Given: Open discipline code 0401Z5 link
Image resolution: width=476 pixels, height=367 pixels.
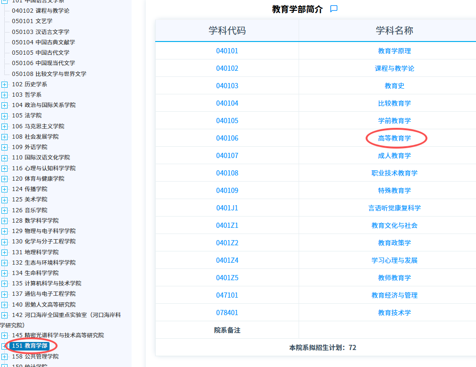Looking at the screenshot, I should pos(227,277).
